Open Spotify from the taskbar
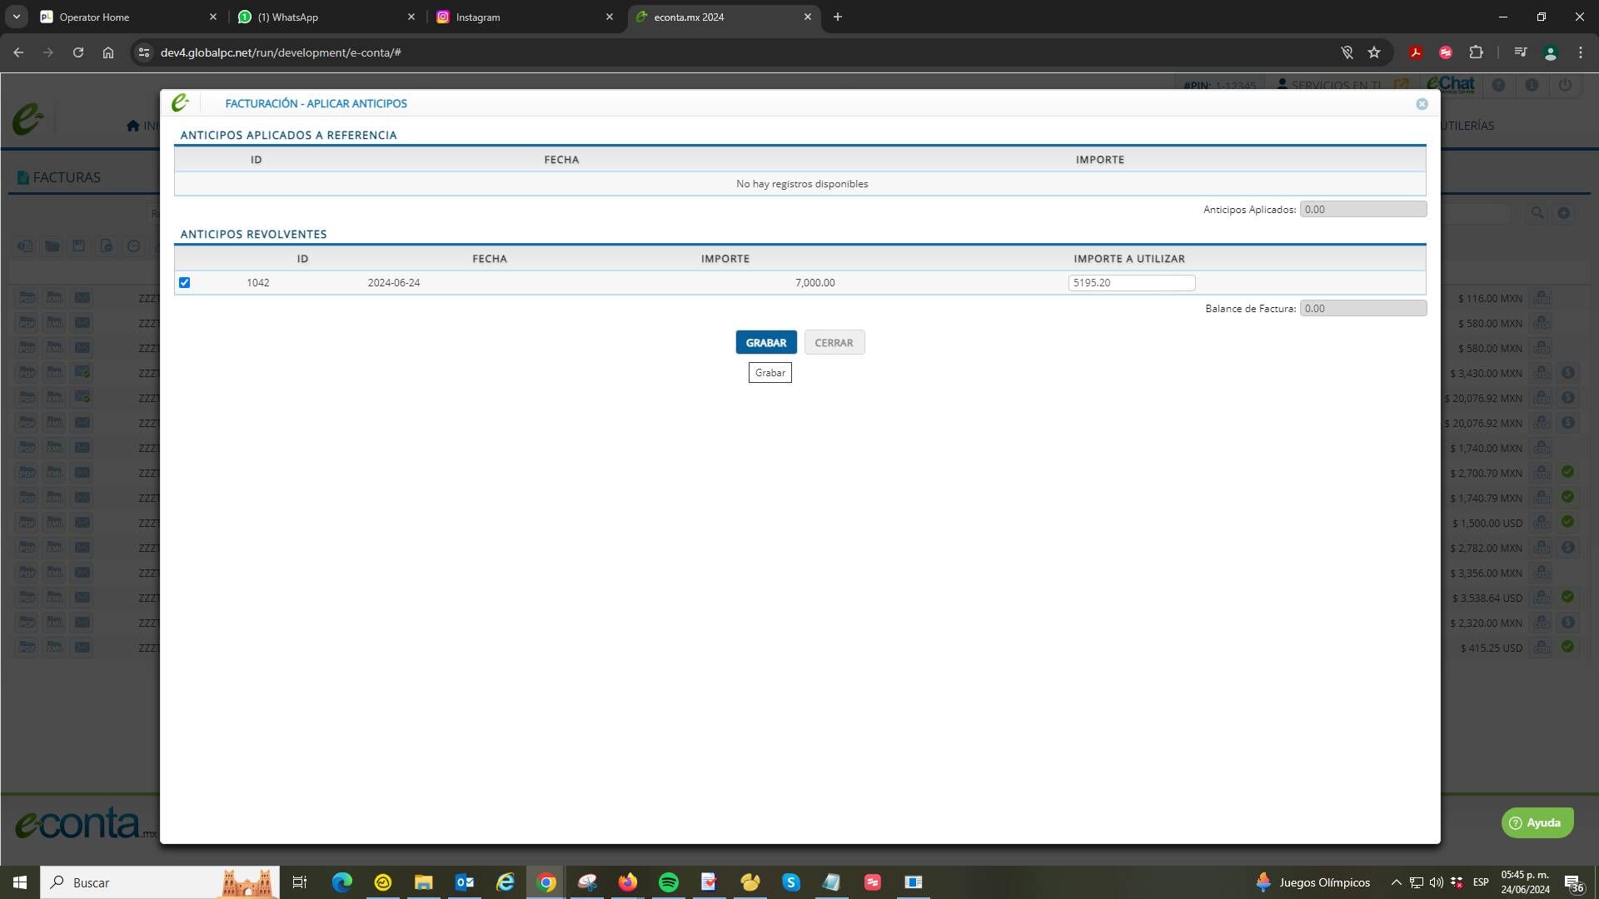This screenshot has width=1599, height=899. tap(668, 882)
